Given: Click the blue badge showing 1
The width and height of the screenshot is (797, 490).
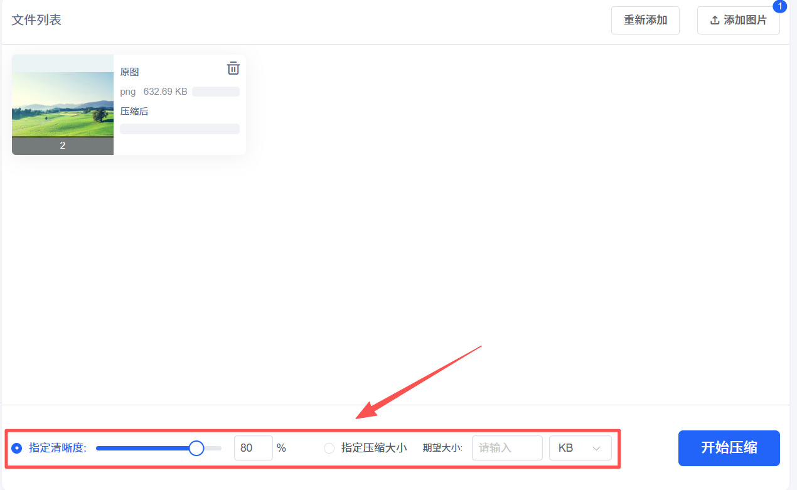Looking at the screenshot, I should [x=780, y=6].
